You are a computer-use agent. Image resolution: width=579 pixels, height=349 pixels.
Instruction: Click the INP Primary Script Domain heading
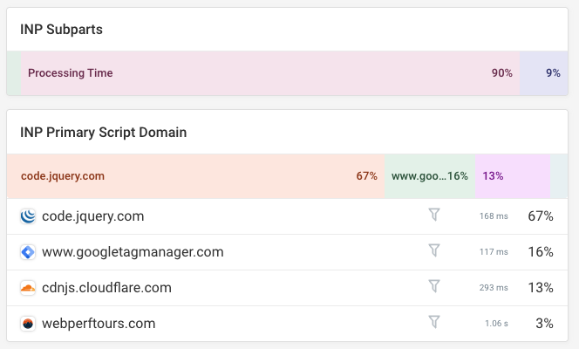pyautogui.click(x=103, y=133)
